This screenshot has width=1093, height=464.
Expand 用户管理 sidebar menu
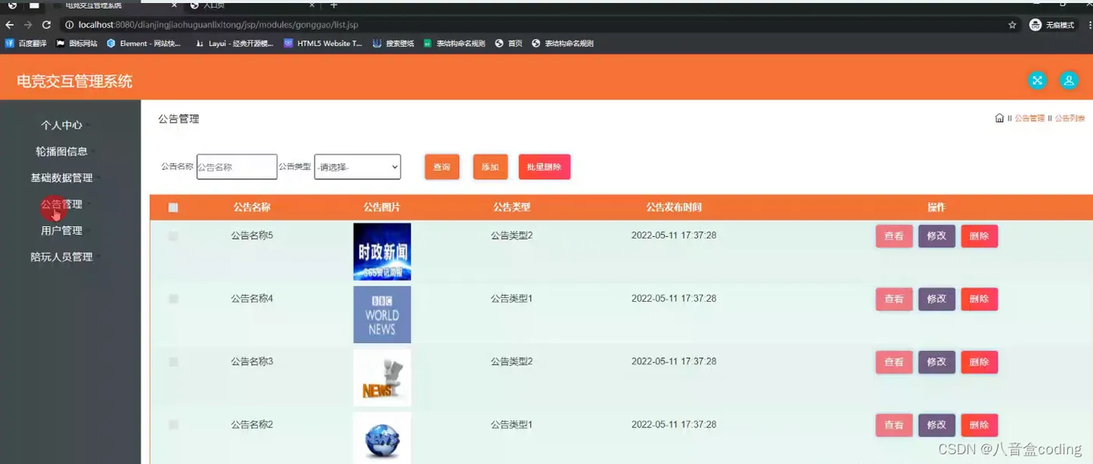tap(62, 231)
